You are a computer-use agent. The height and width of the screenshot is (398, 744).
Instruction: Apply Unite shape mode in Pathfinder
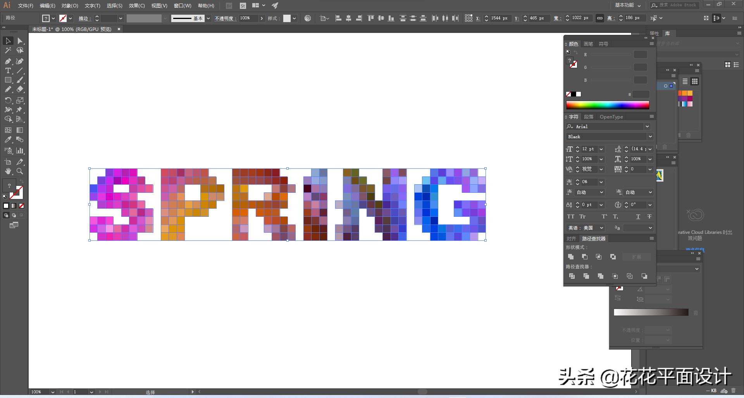pos(571,257)
